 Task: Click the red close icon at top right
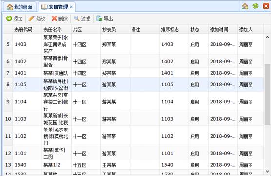(266, 6)
